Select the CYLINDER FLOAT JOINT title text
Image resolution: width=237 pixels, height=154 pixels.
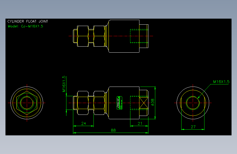click(x=28, y=21)
